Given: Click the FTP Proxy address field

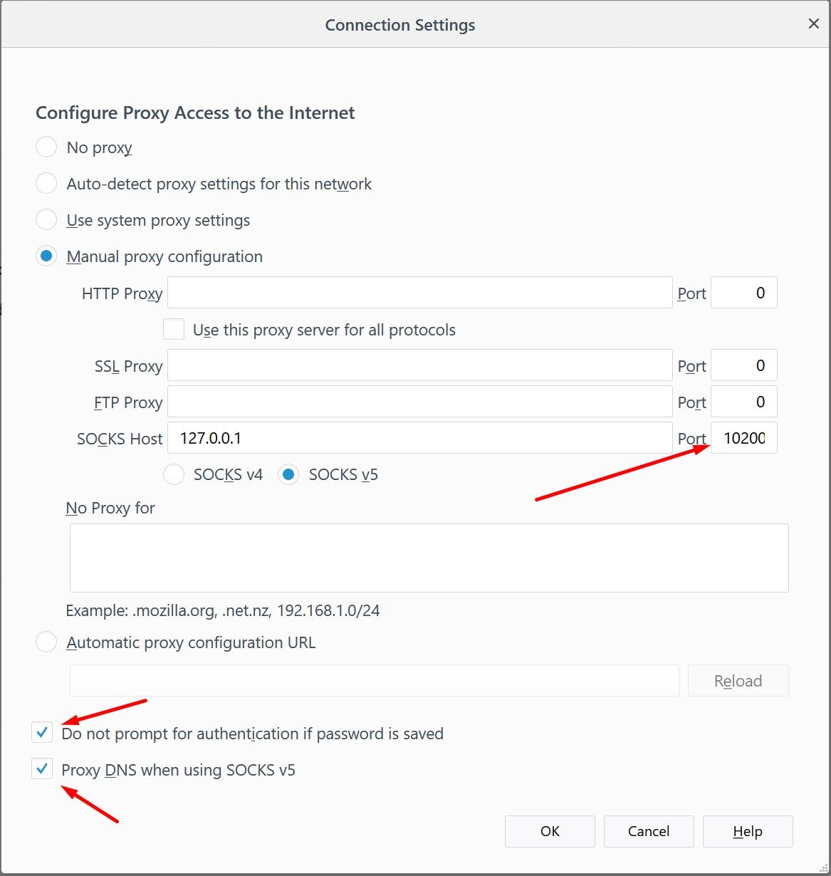Looking at the screenshot, I should coord(419,402).
